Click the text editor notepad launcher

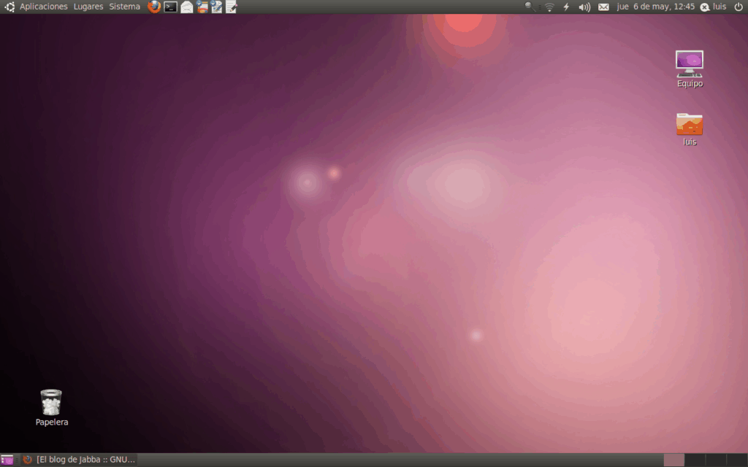(232, 7)
